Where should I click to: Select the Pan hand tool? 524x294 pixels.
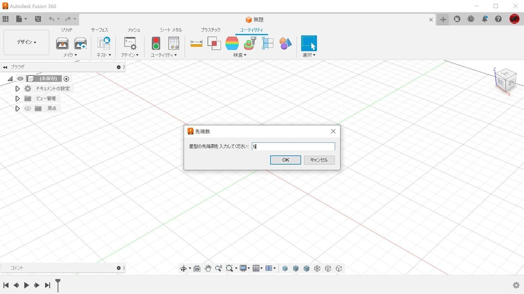point(208,268)
